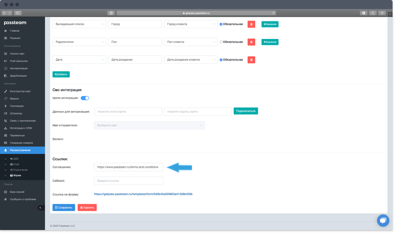The image size is (396, 233).
Task: Focus the Пол name field
Action: (x=135, y=42)
